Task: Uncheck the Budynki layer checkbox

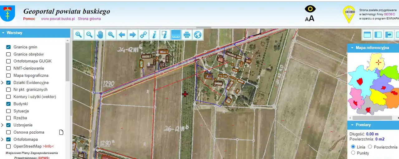Action: point(8,104)
